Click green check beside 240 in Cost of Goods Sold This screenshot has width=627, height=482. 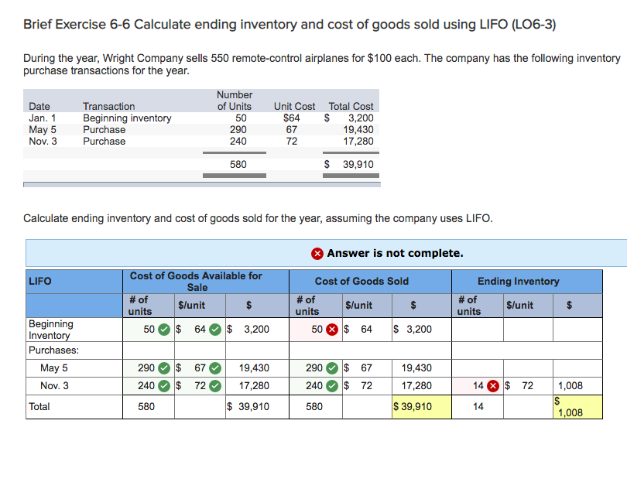coord(332,386)
